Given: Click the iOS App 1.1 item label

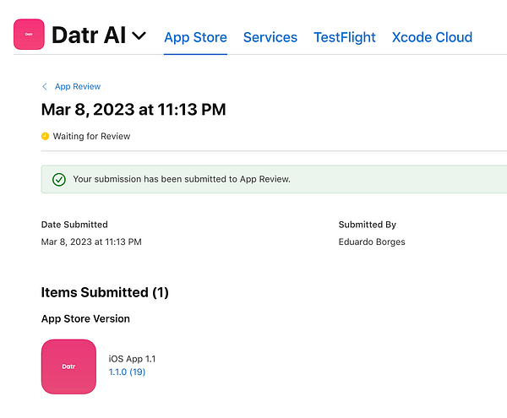Looking at the screenshot, I should tap(134, 359).
